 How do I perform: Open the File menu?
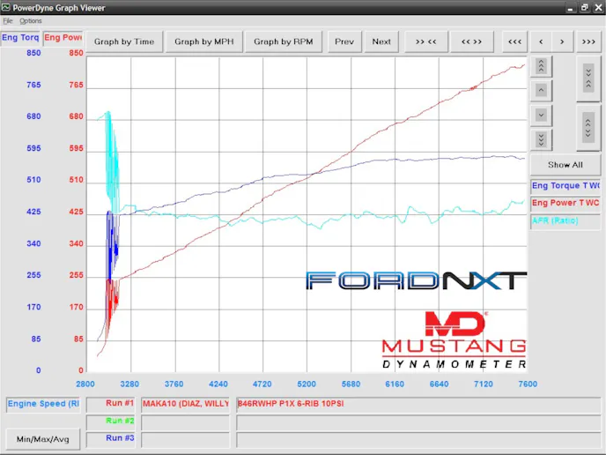click(8, 20)
